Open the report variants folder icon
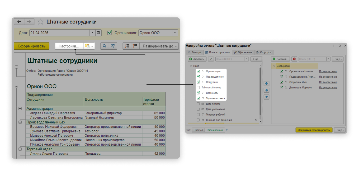 pos(87,46)
